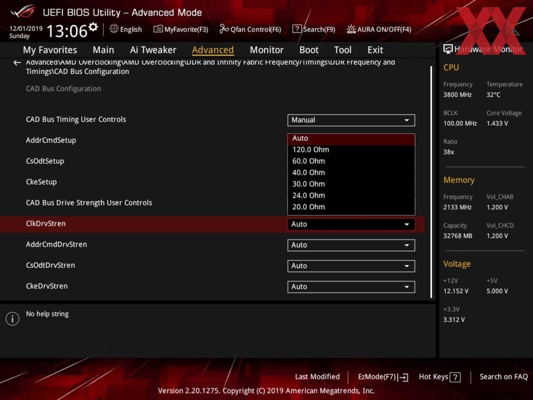
Task: Change language via the English label
Action: (x=131, y=29)
